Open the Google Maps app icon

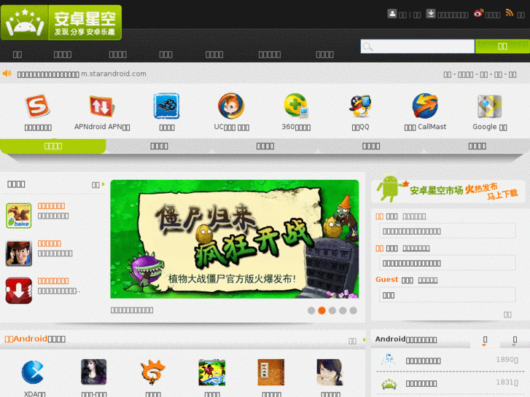pyautogui.click(x=489, y=106)
